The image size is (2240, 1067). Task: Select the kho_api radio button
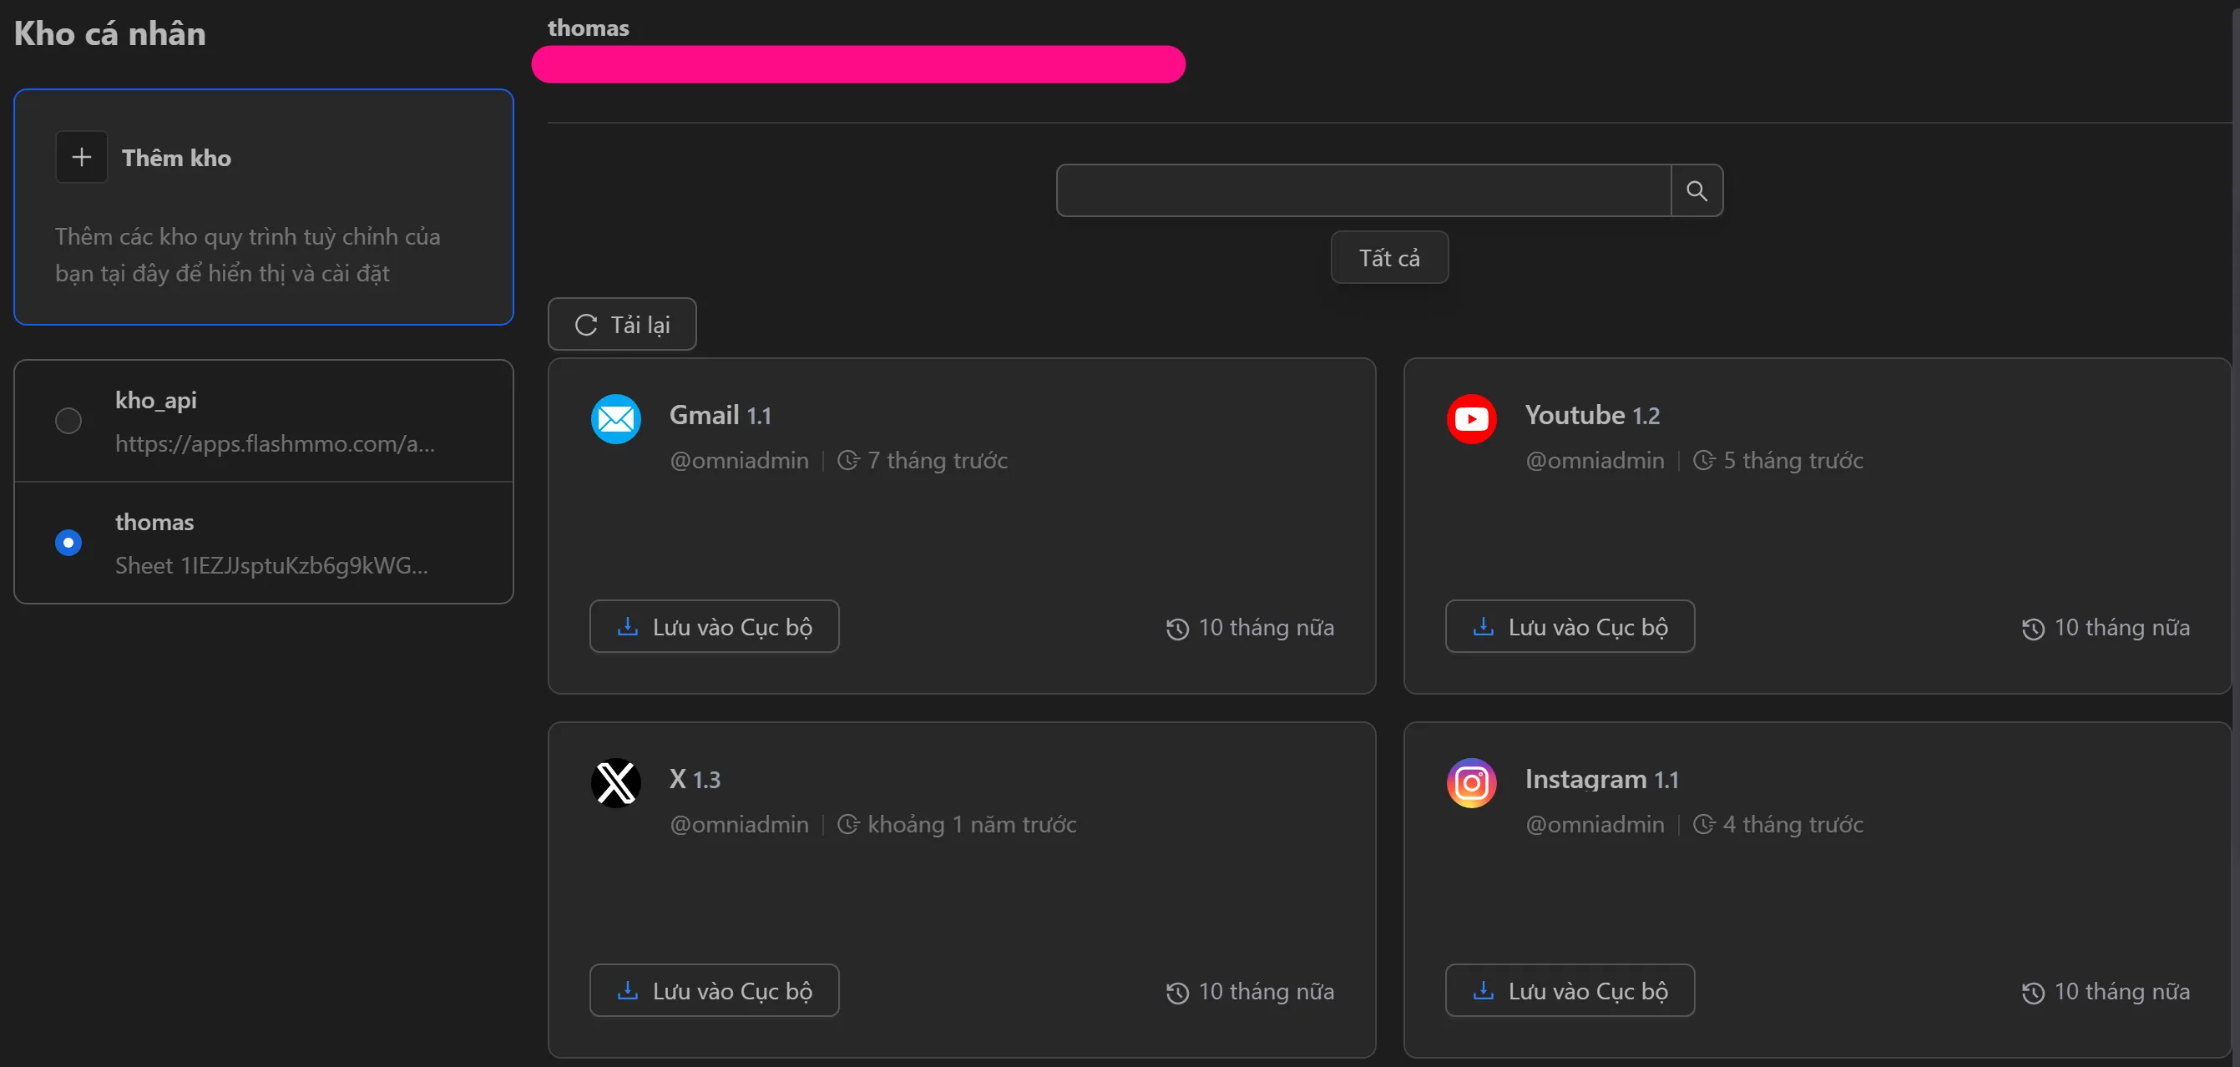pyautogui.click(x=68, y=421)
